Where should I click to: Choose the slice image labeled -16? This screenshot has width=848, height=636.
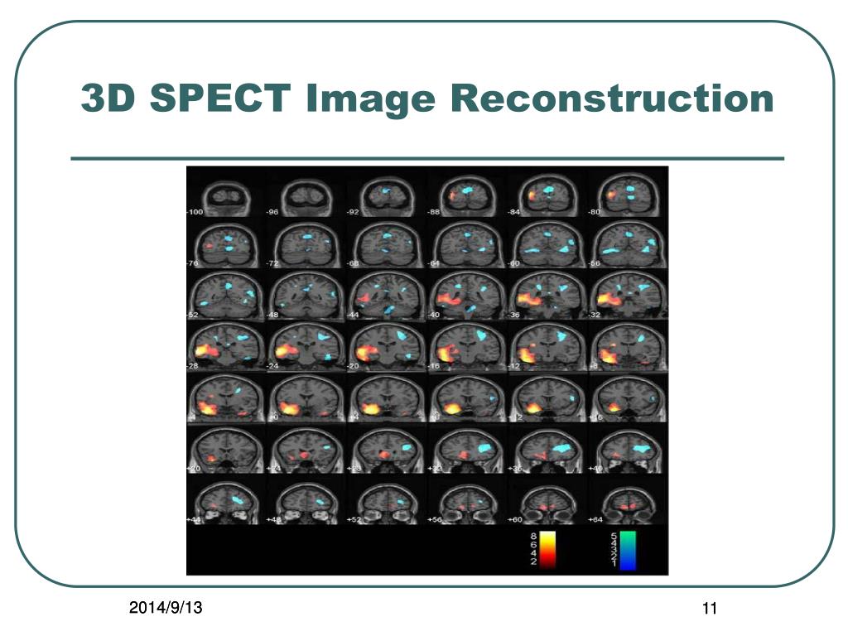pyautogui.click(x=467, y=347)
